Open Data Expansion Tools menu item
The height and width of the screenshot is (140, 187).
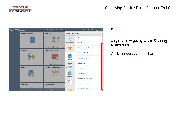coord(88,43)
